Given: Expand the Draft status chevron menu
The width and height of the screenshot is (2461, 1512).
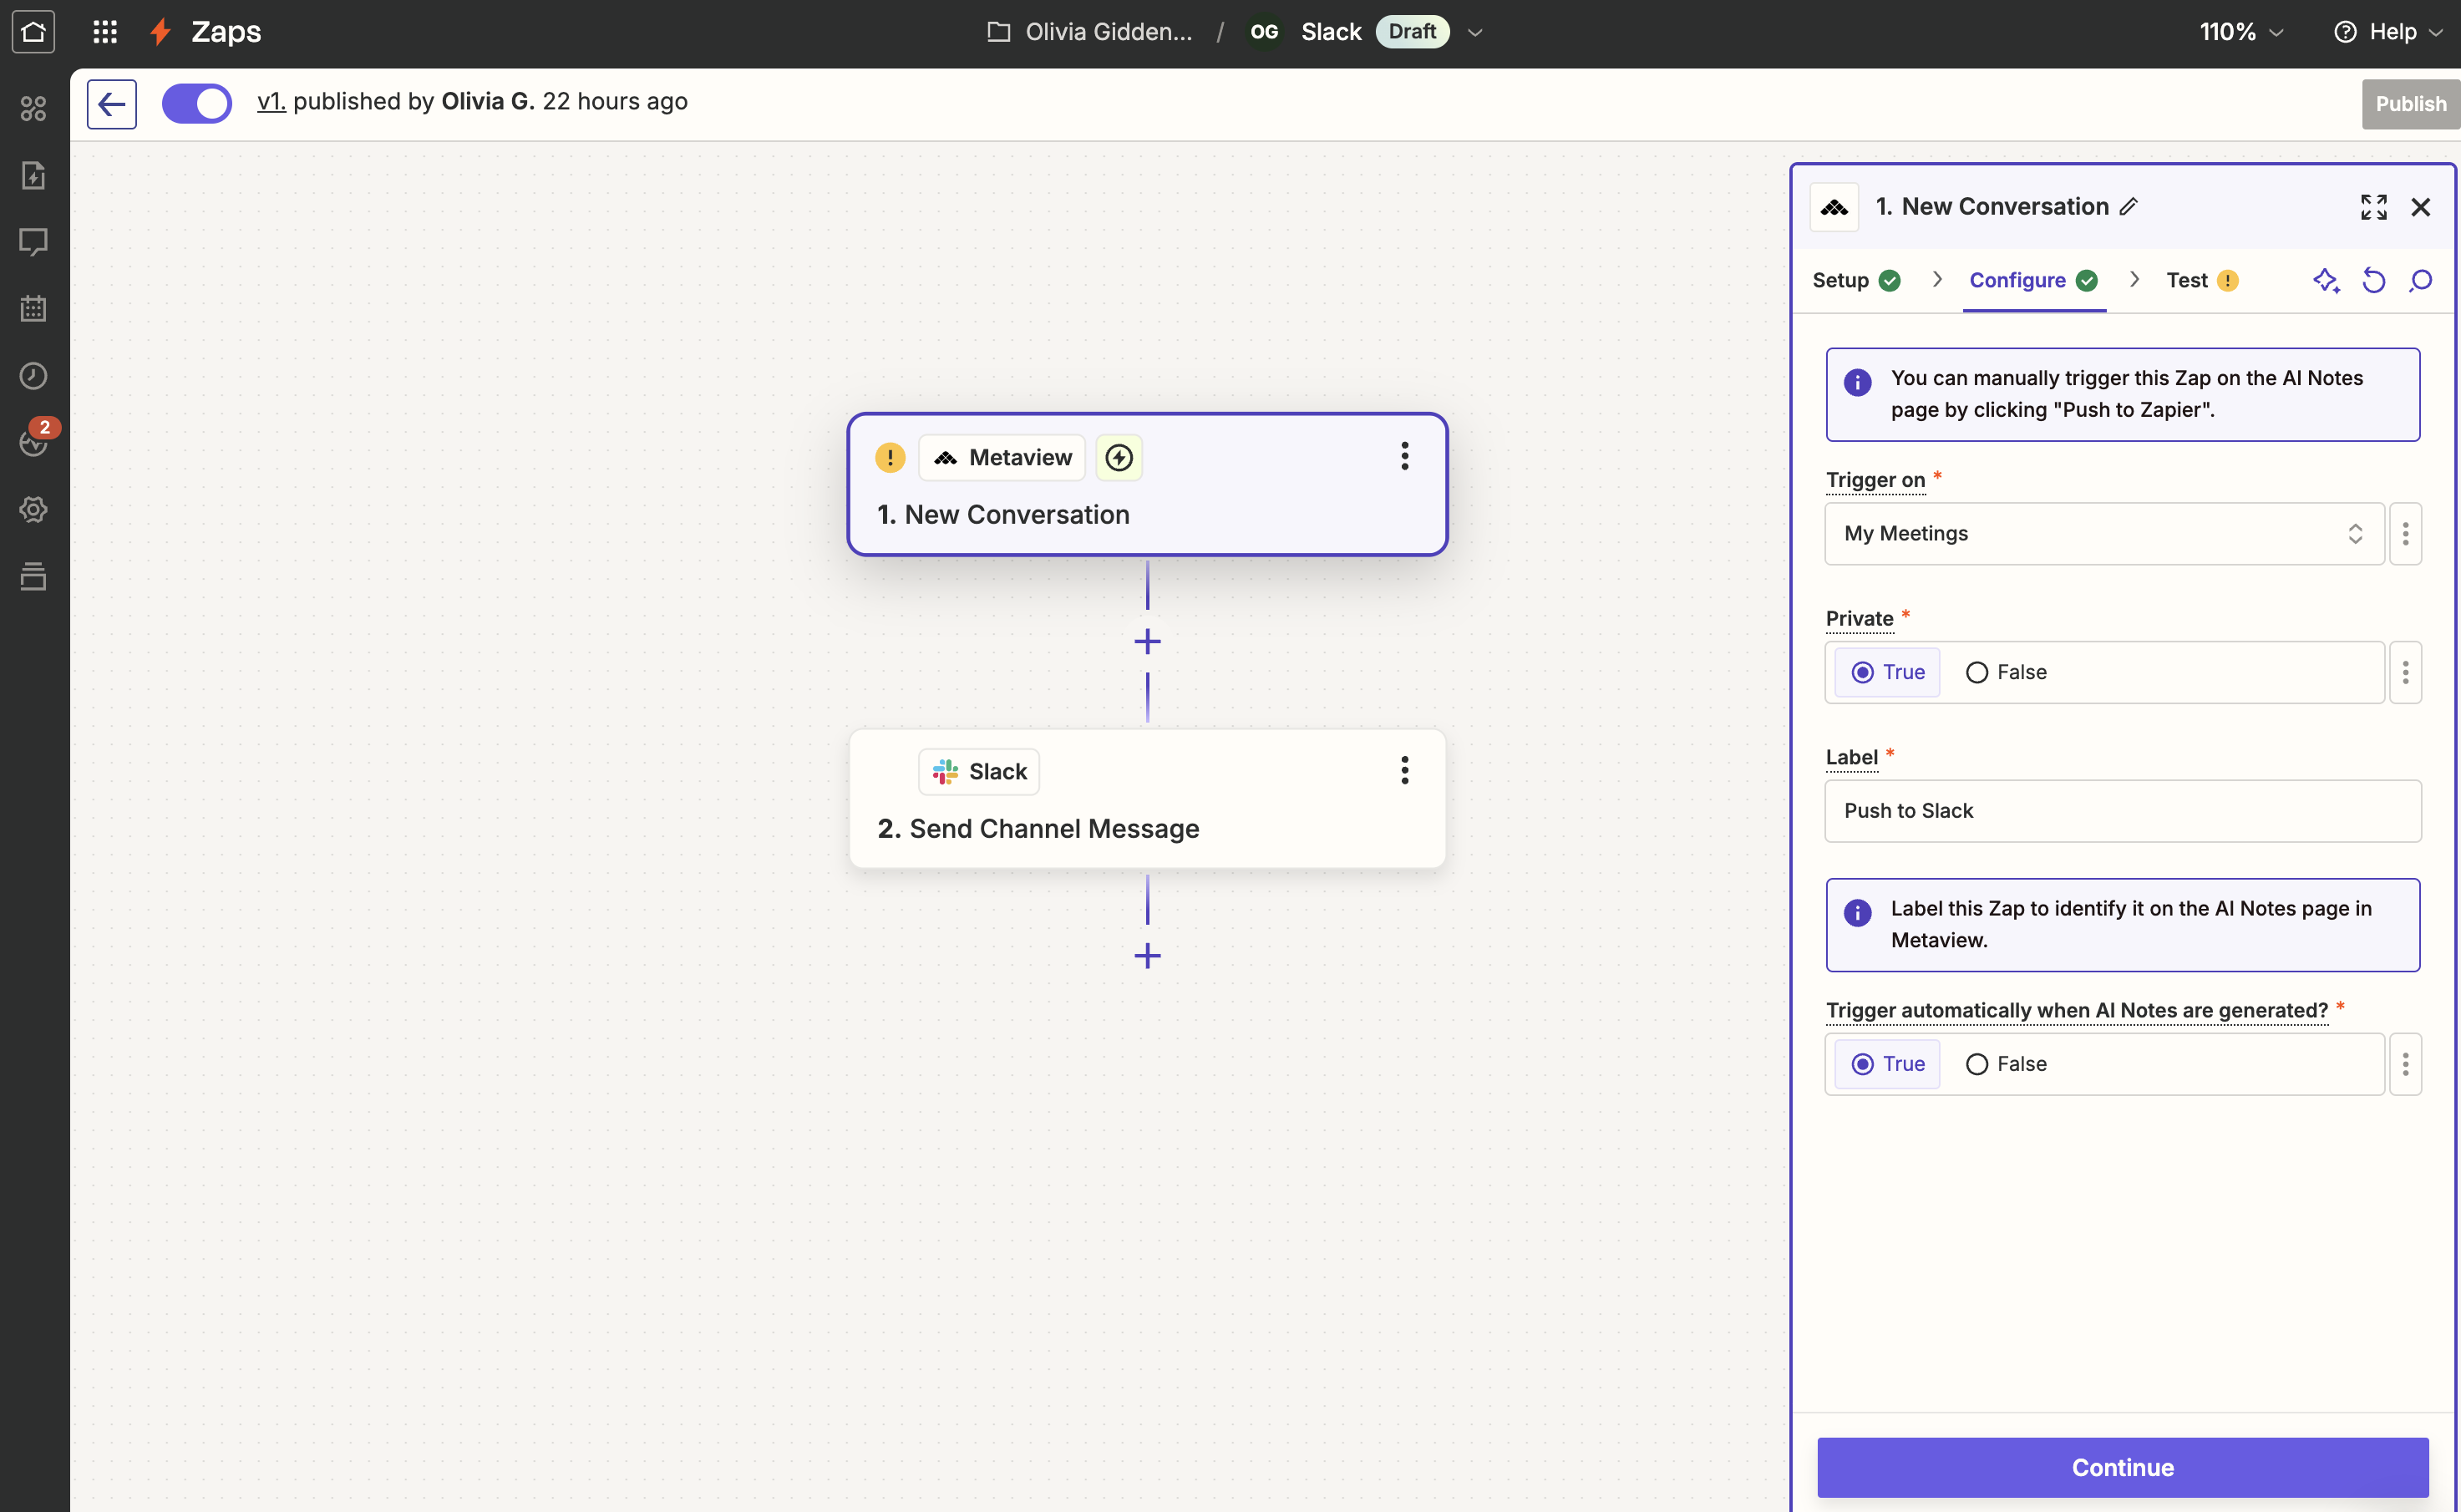Looking at the screenshot, I should coord(1474,32).
